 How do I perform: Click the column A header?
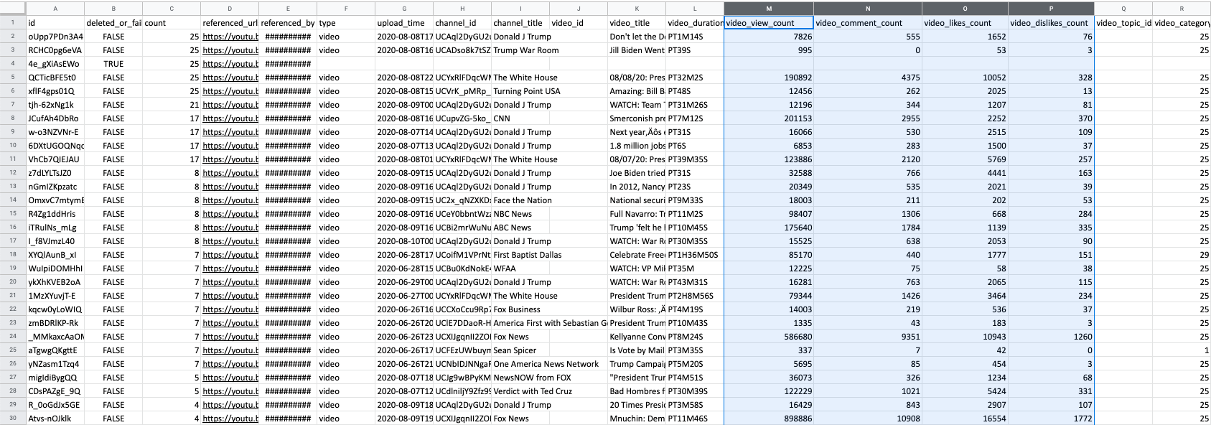(x=55, y=9)
